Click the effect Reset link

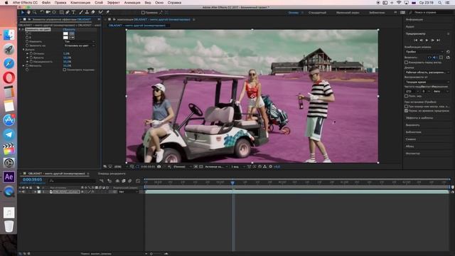pos(69,29)
